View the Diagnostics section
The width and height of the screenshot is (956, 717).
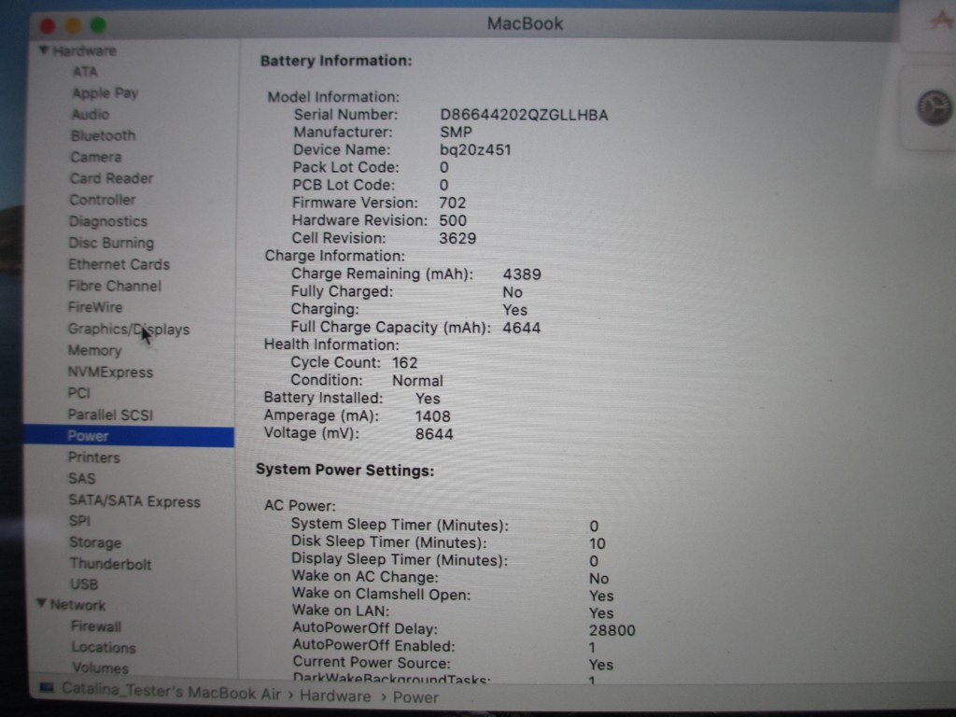click(108, 221)
